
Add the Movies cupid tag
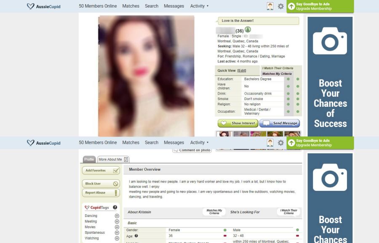[117, 227]
